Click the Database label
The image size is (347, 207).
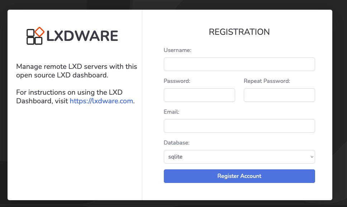pyautogui.click(x=176, y=143)
